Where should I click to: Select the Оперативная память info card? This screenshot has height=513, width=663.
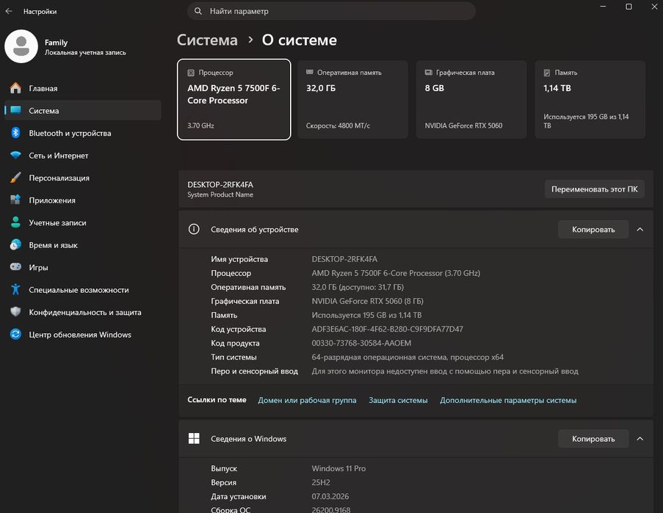pyautogui.click(x=352, y=99)
